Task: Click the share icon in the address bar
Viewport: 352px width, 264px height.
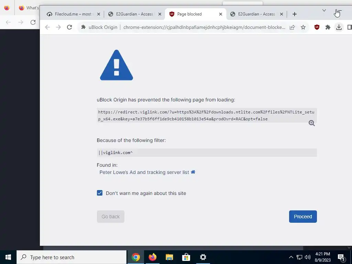Action: pyautogui.click(x=292, y=27)
